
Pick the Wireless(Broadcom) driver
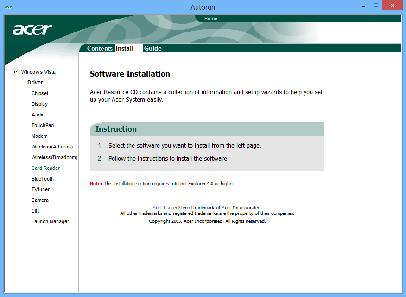point(54,157)
